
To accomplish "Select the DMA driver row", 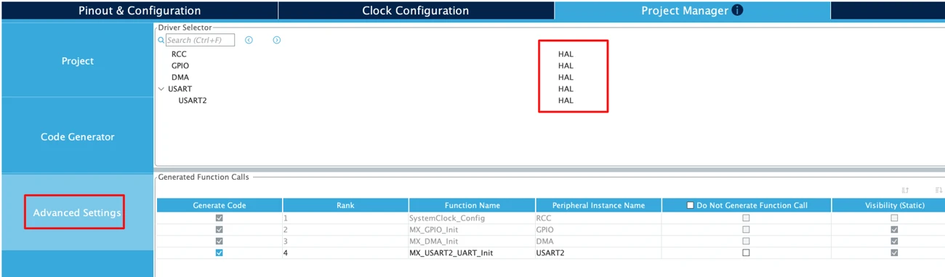I will click(x=180, y=77).
